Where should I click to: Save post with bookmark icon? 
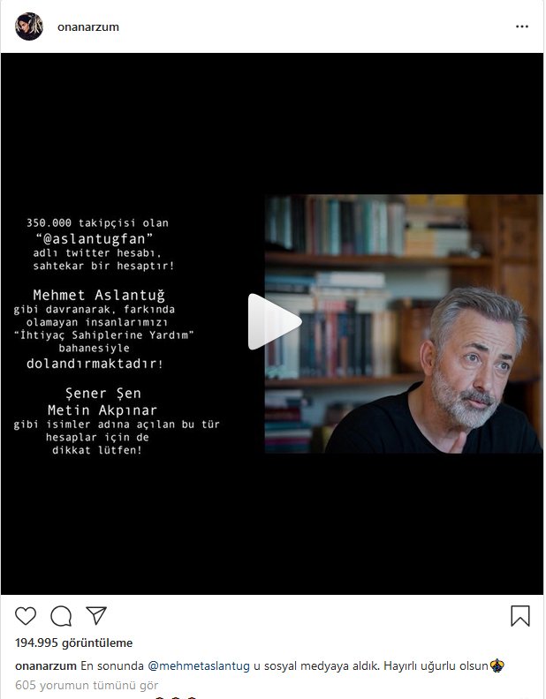click(520, 616)
